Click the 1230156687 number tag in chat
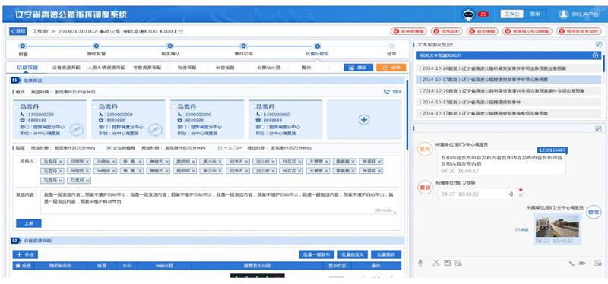The image size is (608, 284). click(553, 150)
